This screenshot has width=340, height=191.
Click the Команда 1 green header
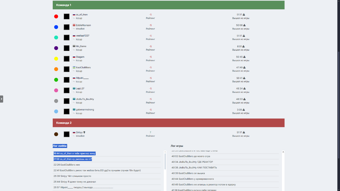click(168, 5)
